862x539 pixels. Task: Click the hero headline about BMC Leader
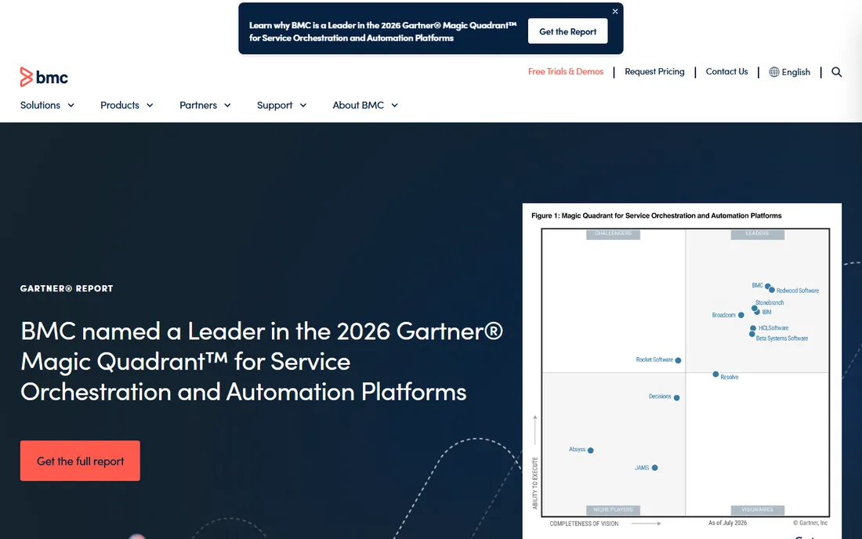pos(262,361)
